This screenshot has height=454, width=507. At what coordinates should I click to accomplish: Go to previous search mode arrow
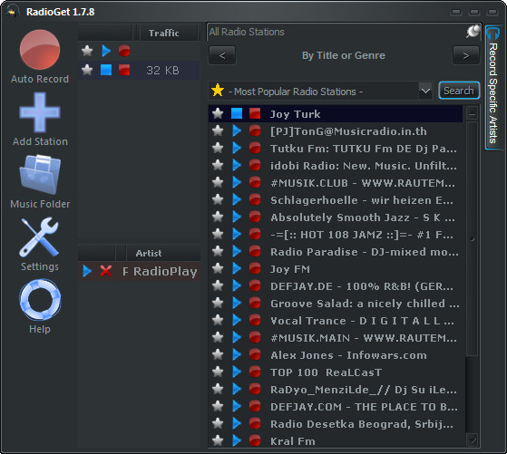[222, 55]
